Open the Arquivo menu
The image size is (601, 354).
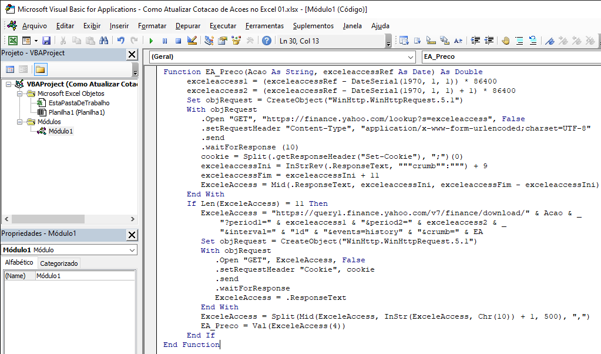pos(35,26)
